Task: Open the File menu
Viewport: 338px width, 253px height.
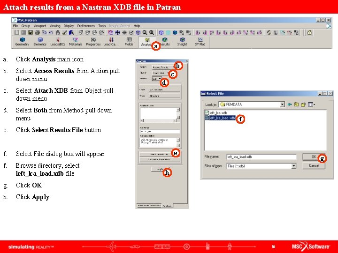Action: tap(15, 26)
